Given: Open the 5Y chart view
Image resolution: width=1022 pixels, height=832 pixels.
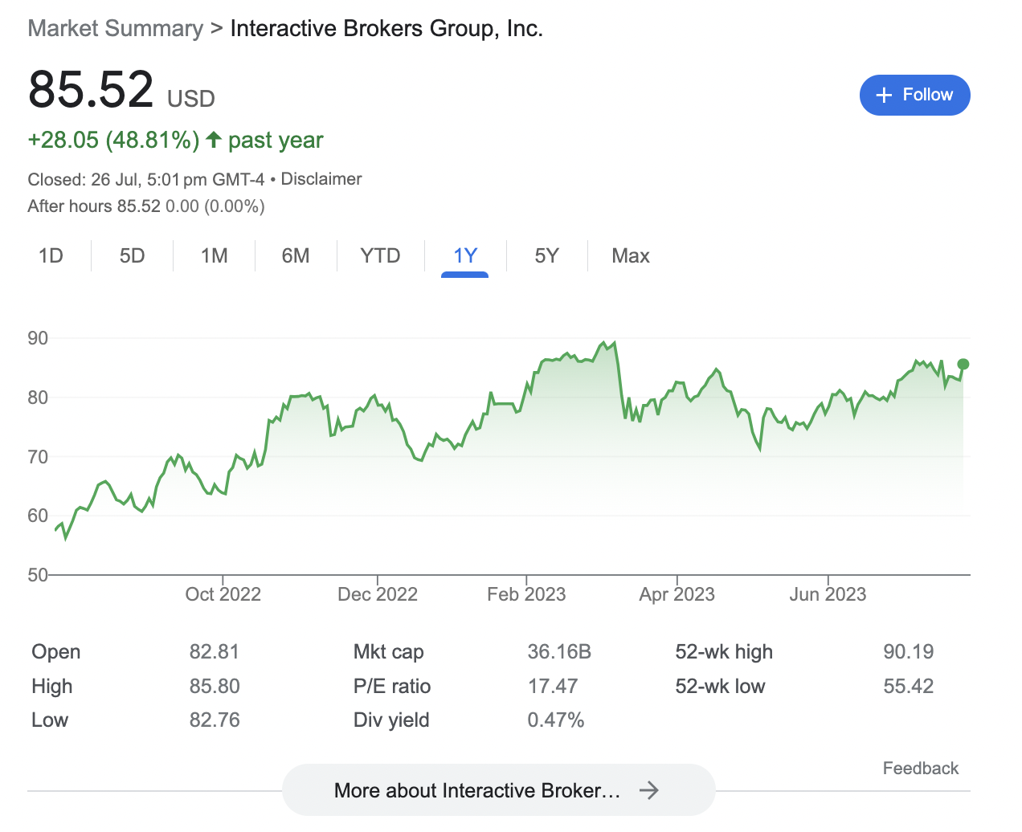Looking at the screenshot, I should pyautogui.click(x=546, y=256).
